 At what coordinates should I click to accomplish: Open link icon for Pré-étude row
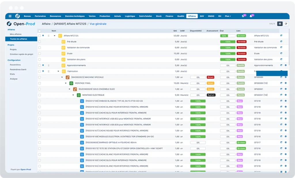click(x=281, y=41)
